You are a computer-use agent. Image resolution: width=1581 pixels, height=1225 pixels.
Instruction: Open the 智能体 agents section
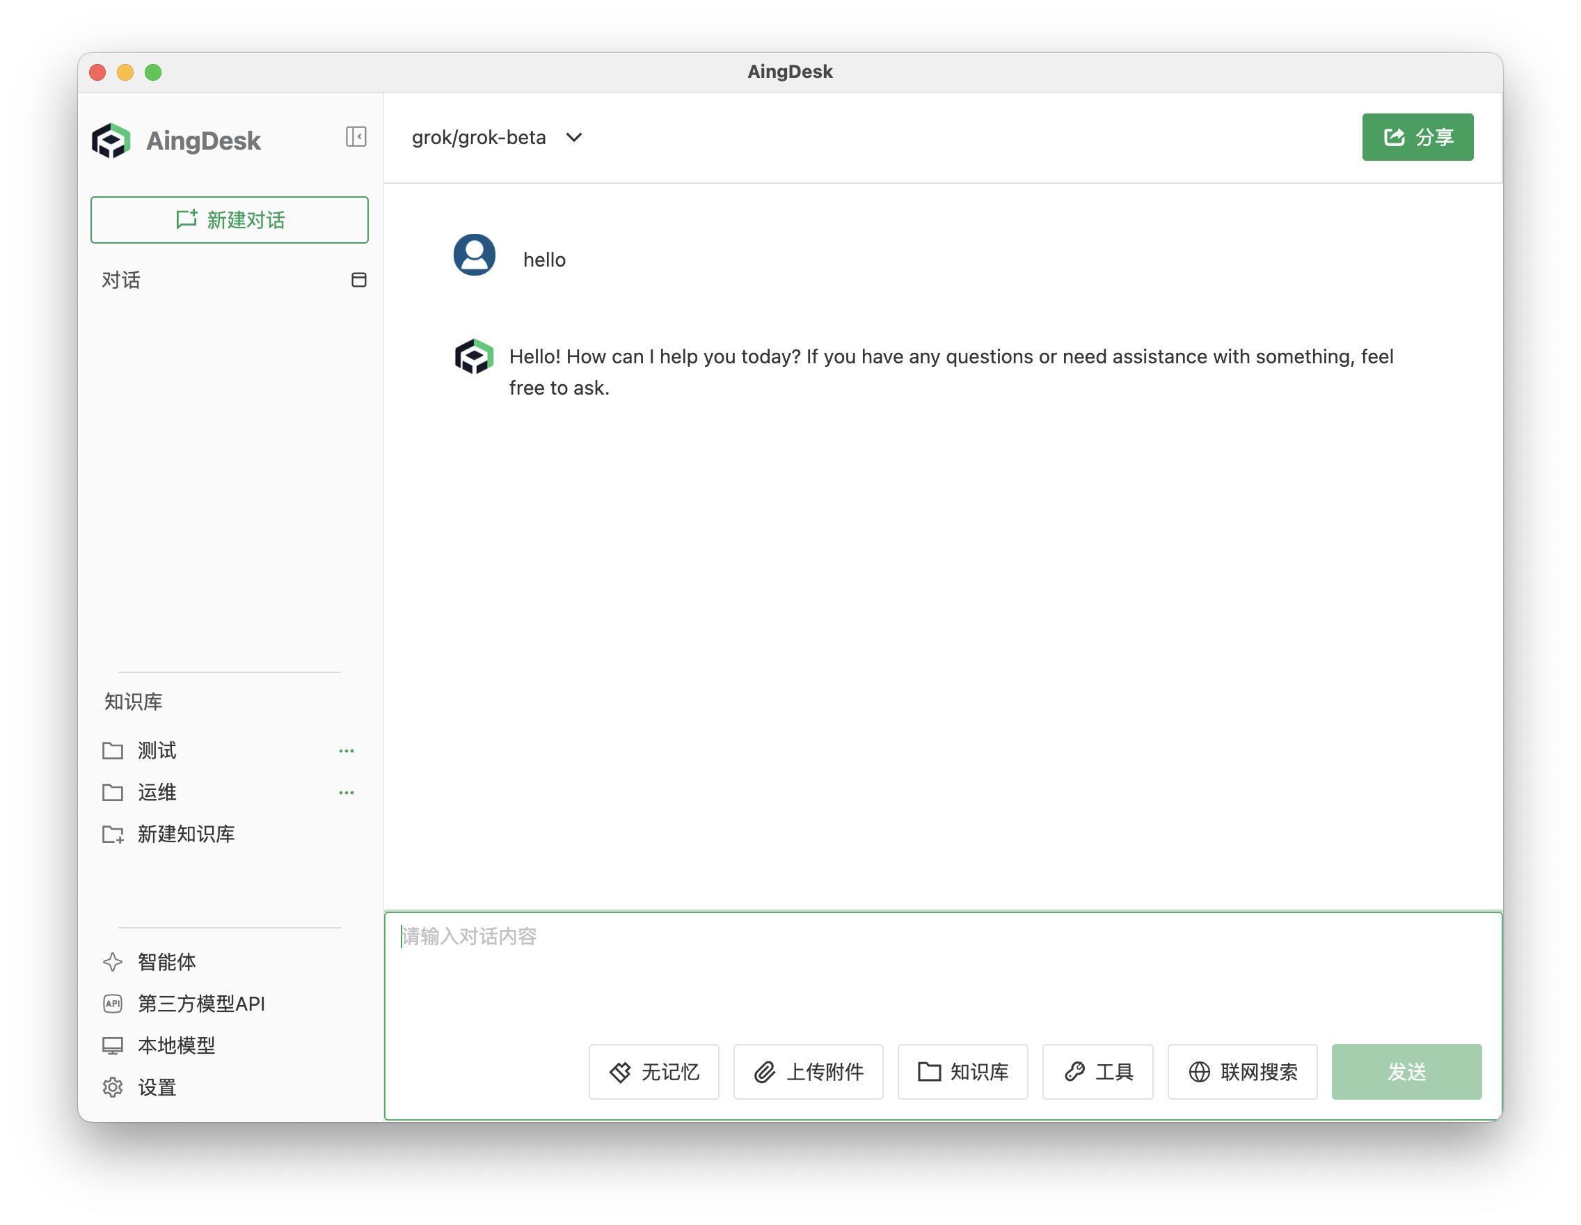tap(166, 961)
